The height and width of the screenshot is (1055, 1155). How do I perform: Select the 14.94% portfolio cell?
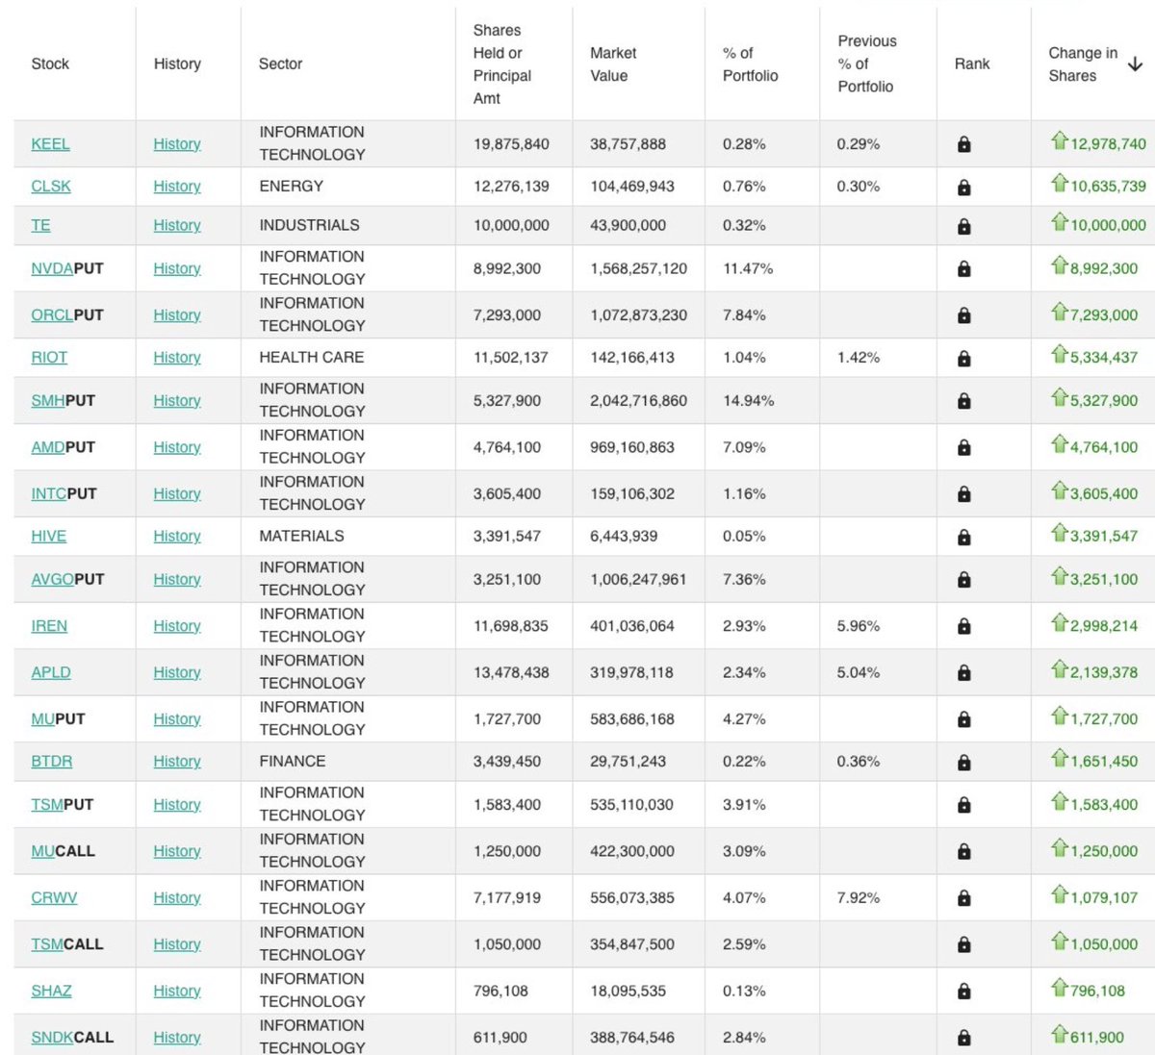748,401
